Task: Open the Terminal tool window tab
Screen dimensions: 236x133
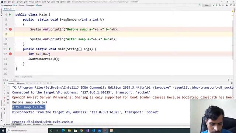Action: coord(37,125)
